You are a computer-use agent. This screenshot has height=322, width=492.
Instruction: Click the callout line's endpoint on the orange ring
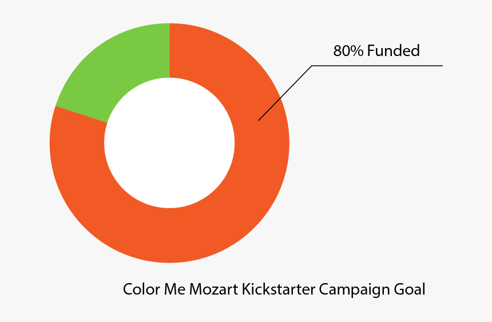(259, 120)
